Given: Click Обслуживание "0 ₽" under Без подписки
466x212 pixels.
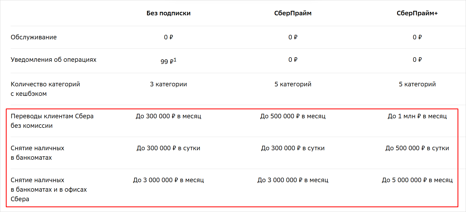Looking at the screenshot, I should pyautogui.click(x=168, y=37).
